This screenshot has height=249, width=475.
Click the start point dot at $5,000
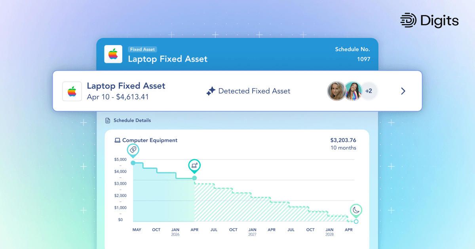tap(133, 163)
